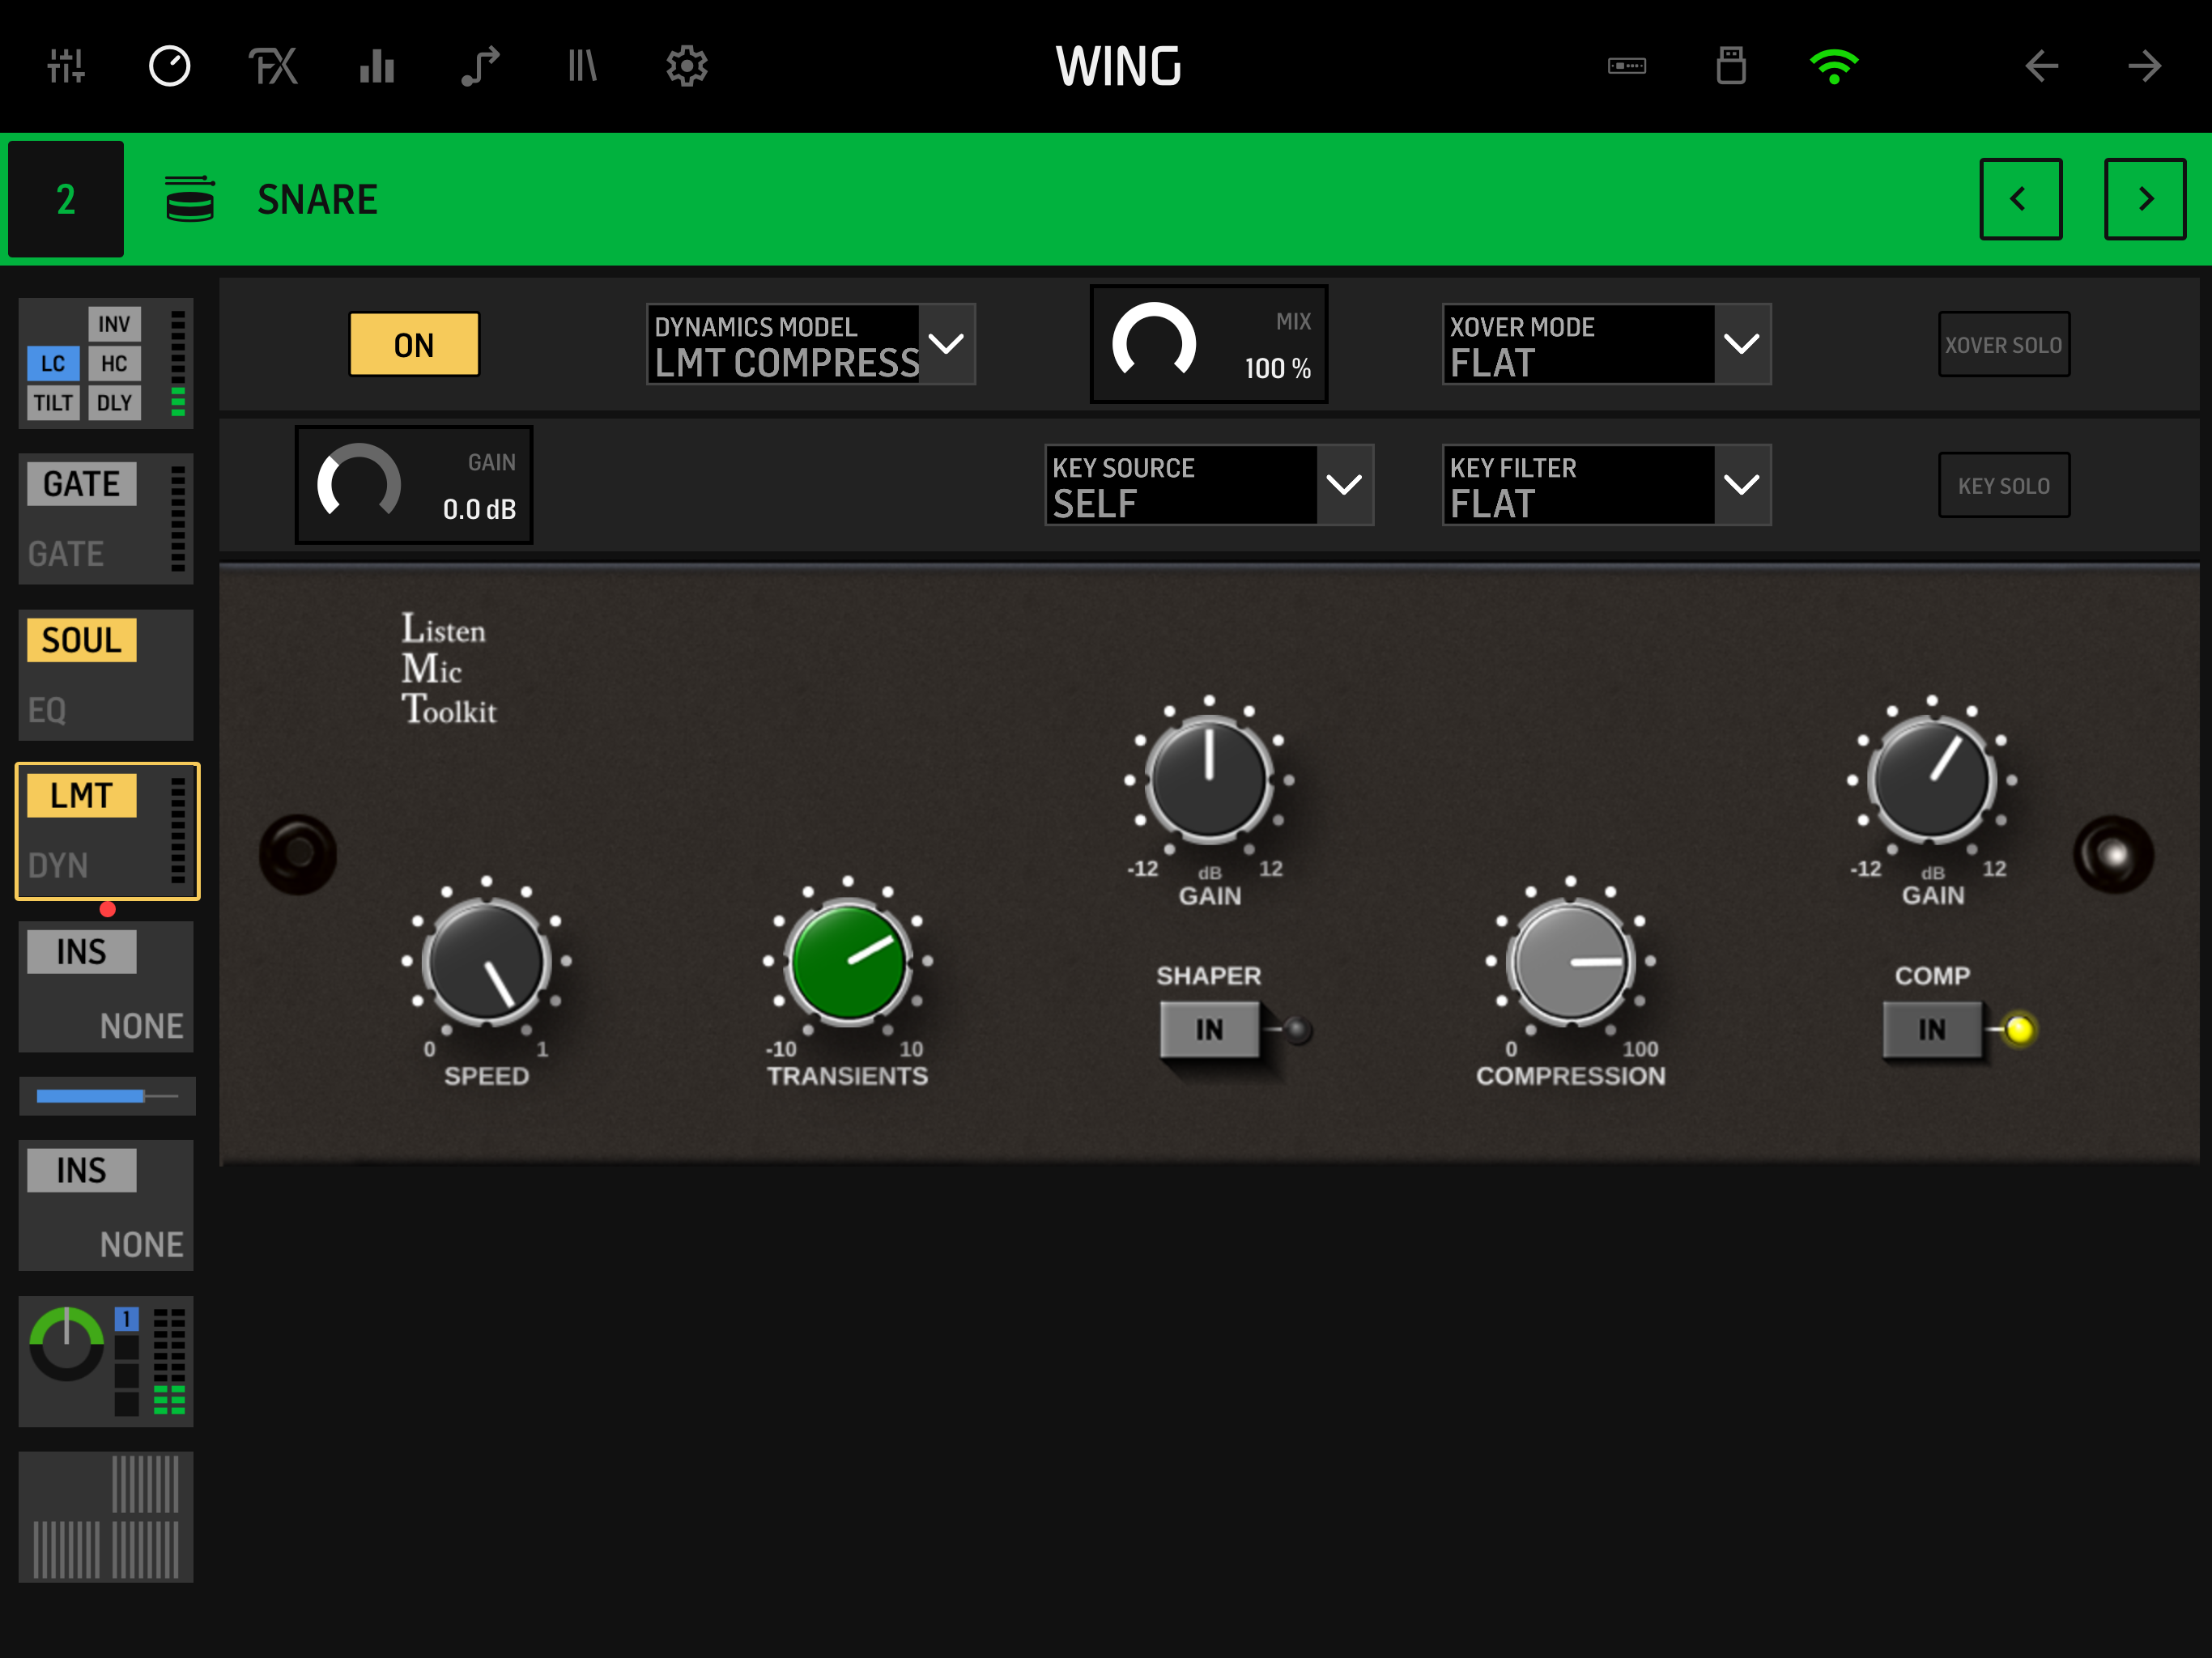
Task: Open the KEY FILTER dropdown
Action: click(1607, 485)
